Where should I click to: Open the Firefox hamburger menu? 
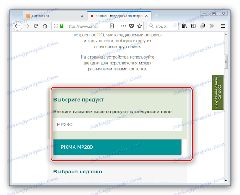(x=223, y=26)
